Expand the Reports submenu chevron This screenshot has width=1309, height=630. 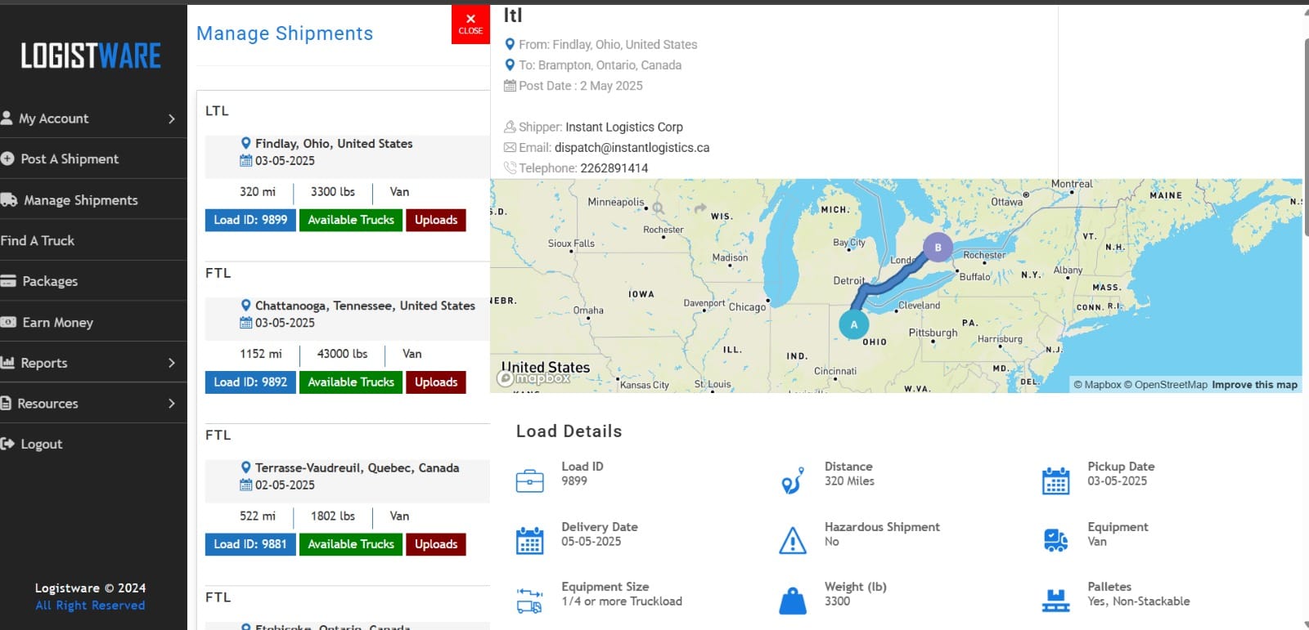click(171, 363)
